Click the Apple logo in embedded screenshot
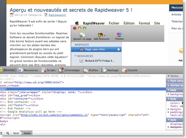186x138 pixels. 77,23
